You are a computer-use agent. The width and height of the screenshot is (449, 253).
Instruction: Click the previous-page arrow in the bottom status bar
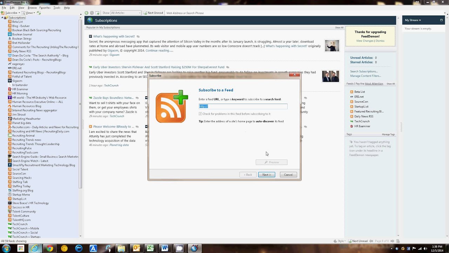click(371, 241)
